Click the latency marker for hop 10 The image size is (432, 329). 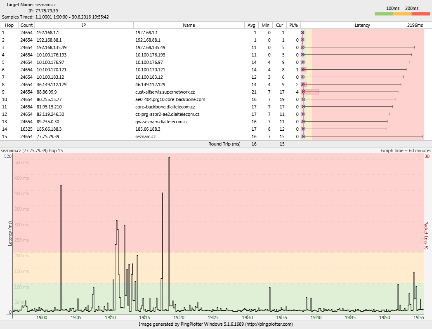tap(303, 99)
